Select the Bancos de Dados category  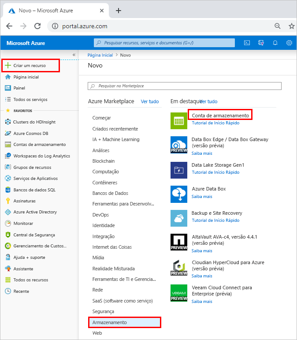click(x=110, y=193)
